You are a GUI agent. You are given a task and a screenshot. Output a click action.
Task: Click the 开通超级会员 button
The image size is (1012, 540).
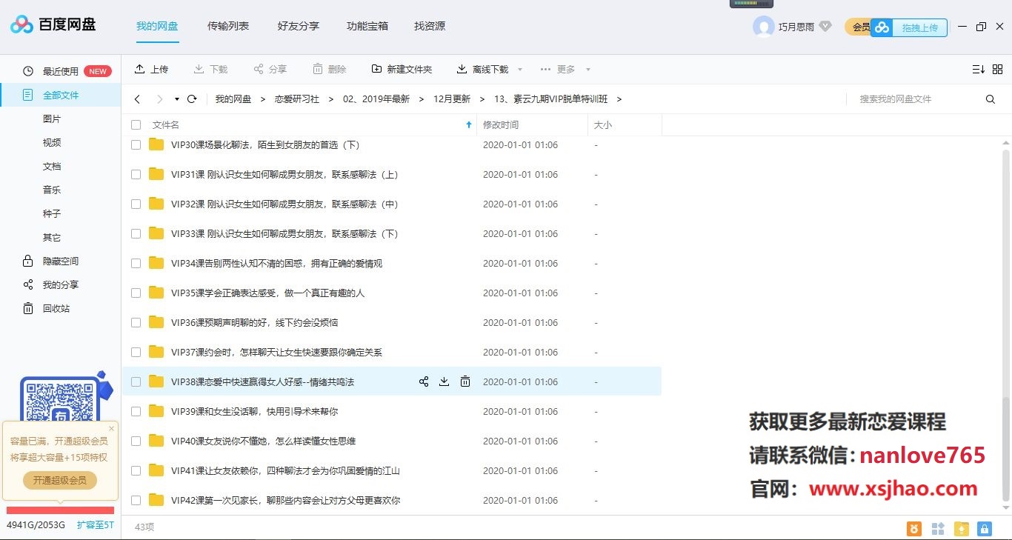pos(59,480)
